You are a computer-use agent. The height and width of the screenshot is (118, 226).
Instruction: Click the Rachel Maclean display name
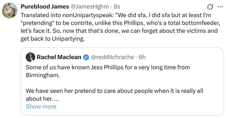[59, 57]
